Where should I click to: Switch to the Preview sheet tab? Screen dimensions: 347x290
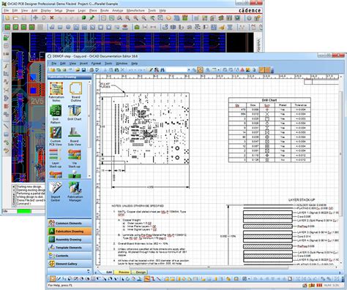coord(124,272)
